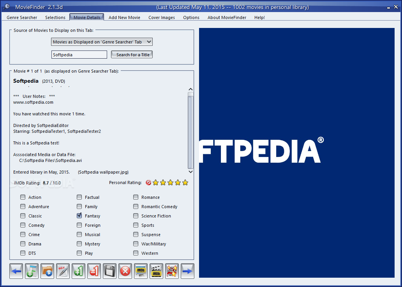Screen dimensions: 402x287
Task: Enable the Suspense genre checkbox
Action: click(136, 234)
